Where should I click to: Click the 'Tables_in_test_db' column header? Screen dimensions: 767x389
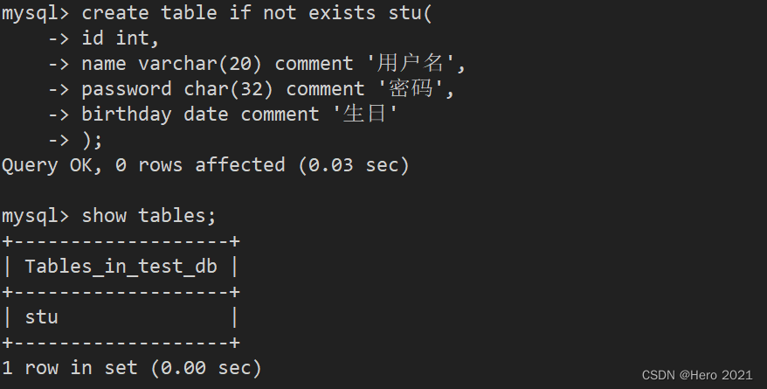(x=121, y=267)
